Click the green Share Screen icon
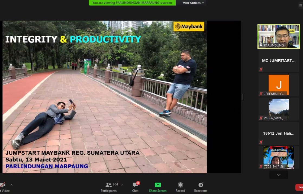This screenshot has height=194, width=303. [x=158, y=185]
